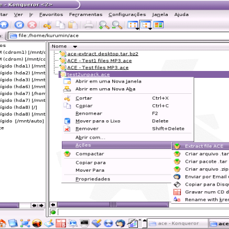Viewport: 229px width, 229px height.
Task: Select file ACE - Test1 files MP3.ace
Action: pos(100,61)
